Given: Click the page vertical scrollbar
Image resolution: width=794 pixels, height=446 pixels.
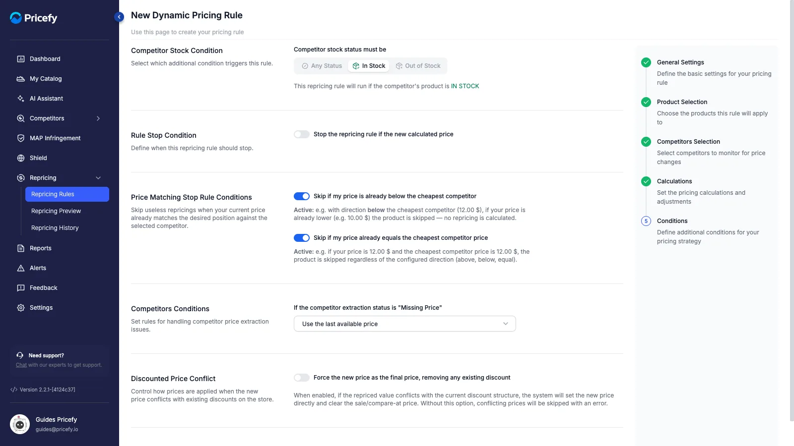Looking at the screenshot, I should (x=792, y=211).
